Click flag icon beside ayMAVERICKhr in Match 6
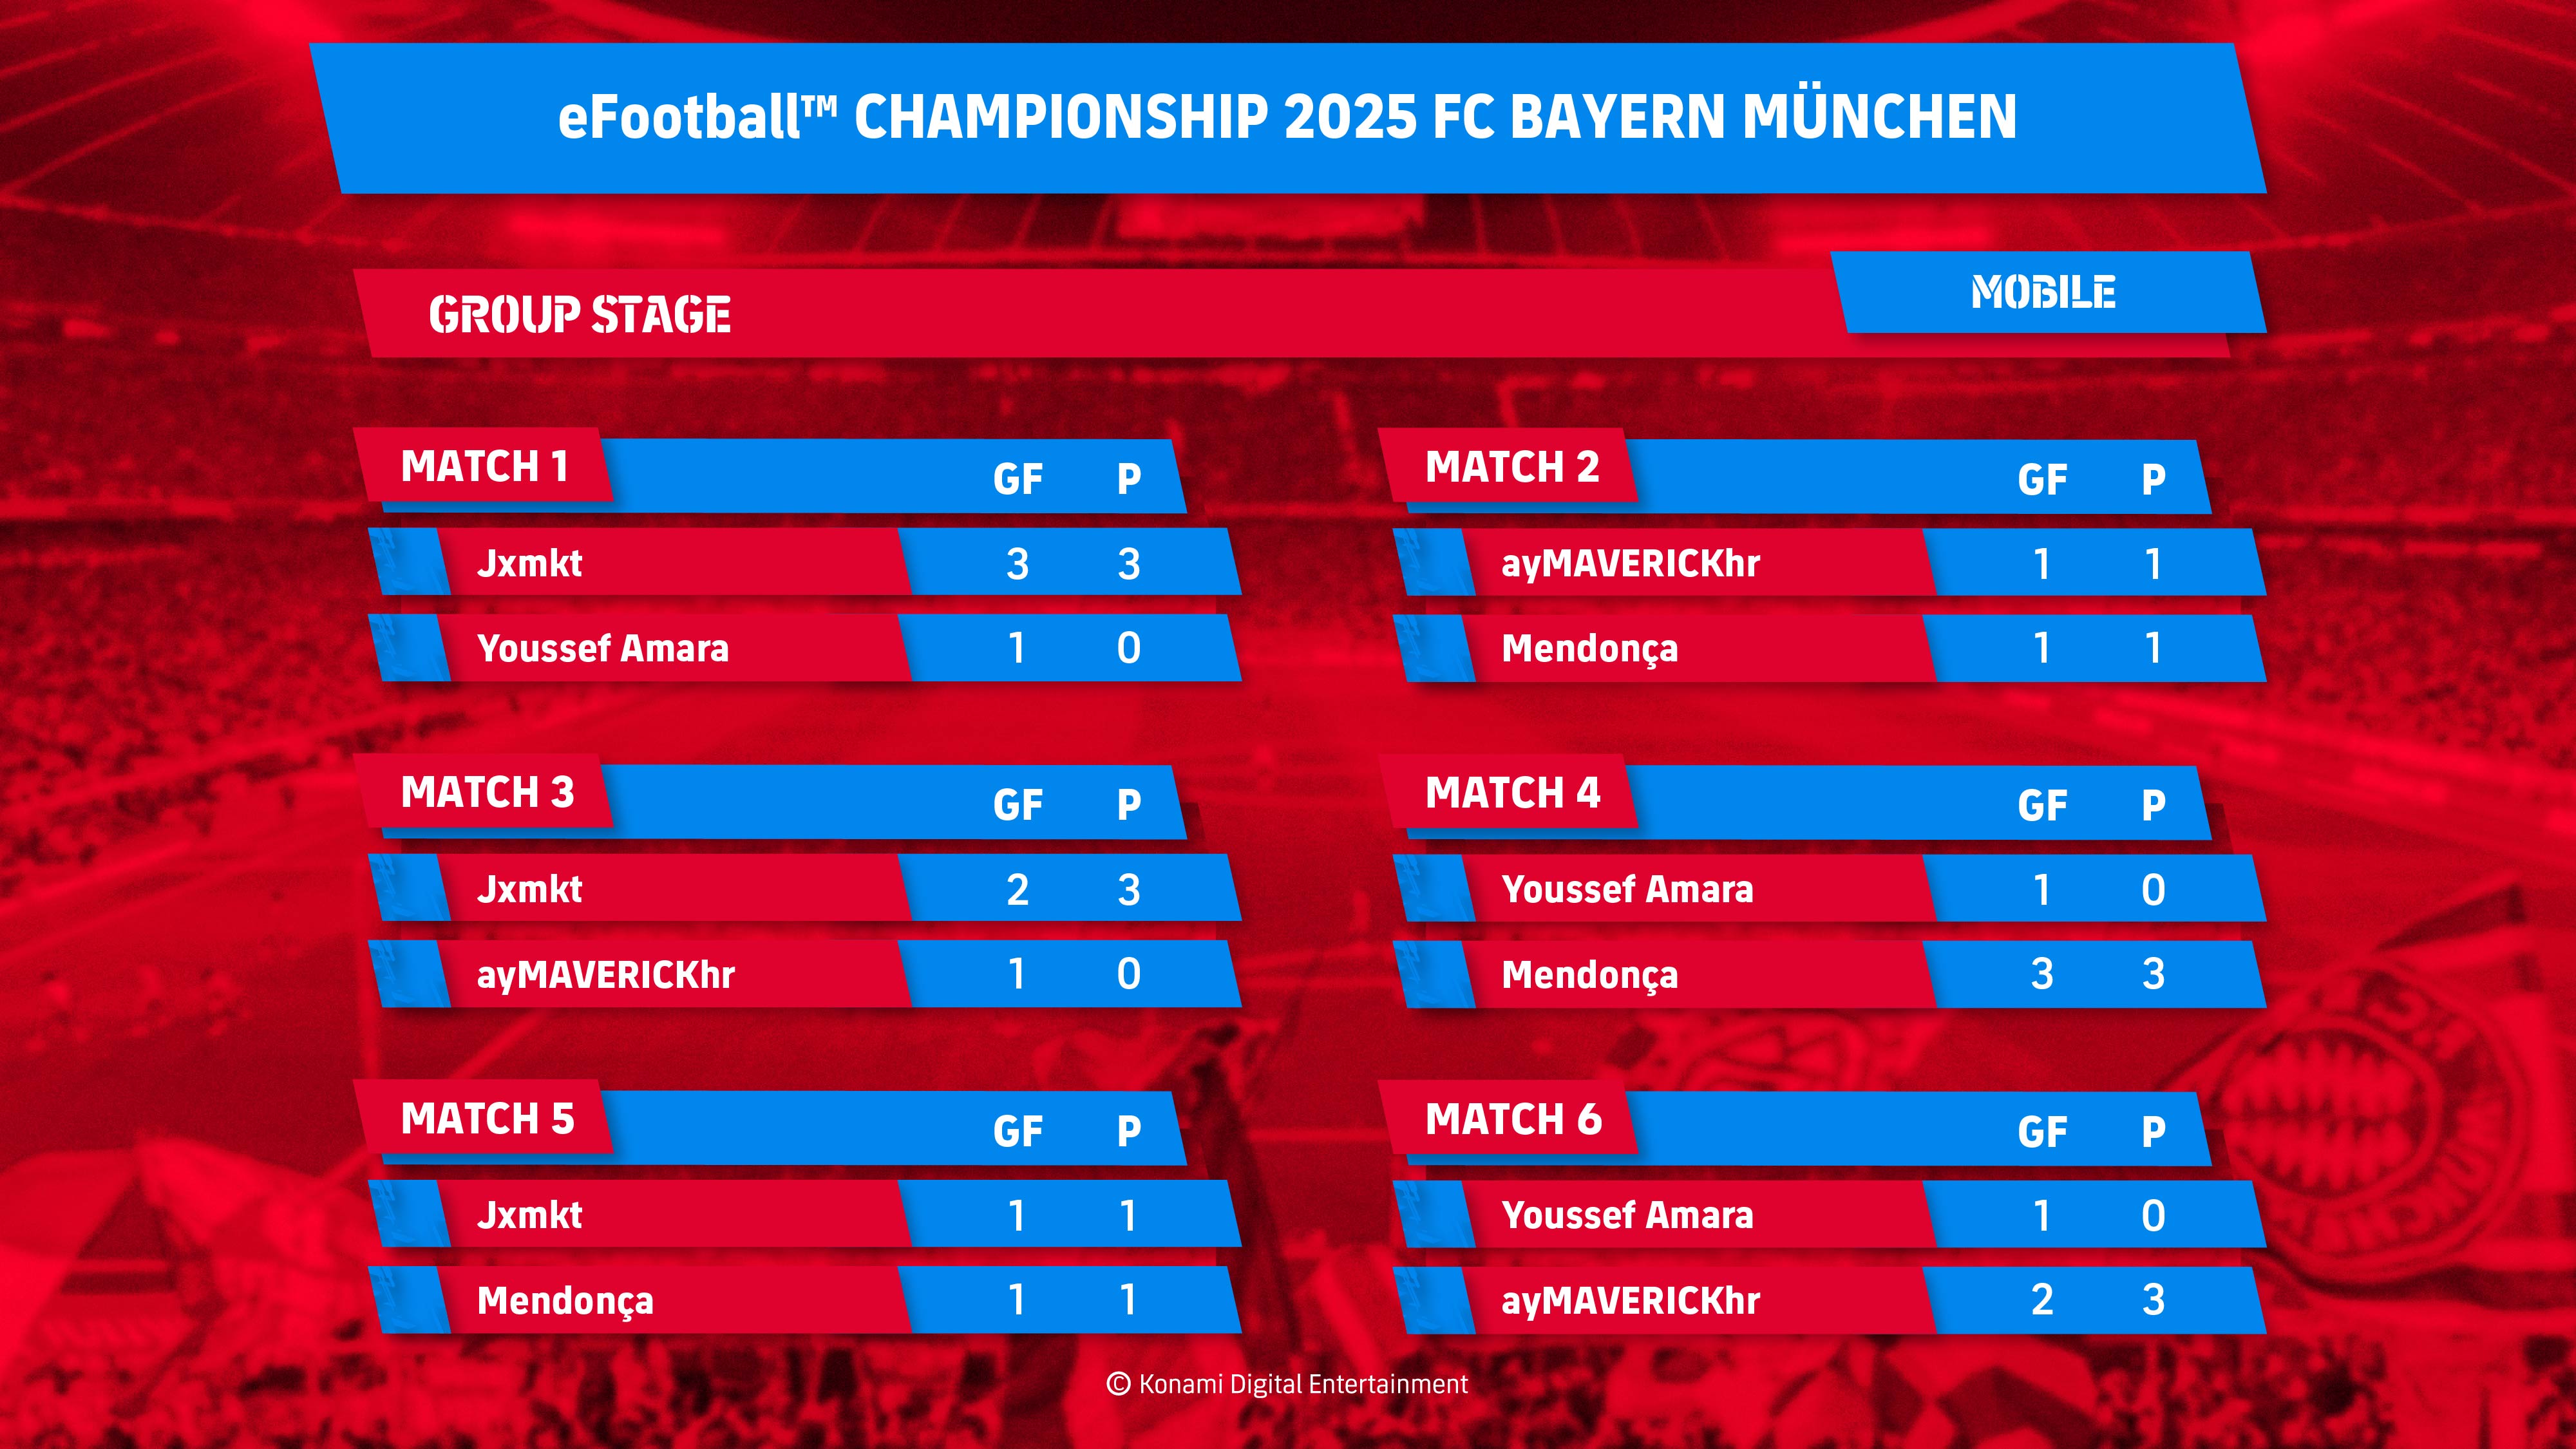 1435,1300
